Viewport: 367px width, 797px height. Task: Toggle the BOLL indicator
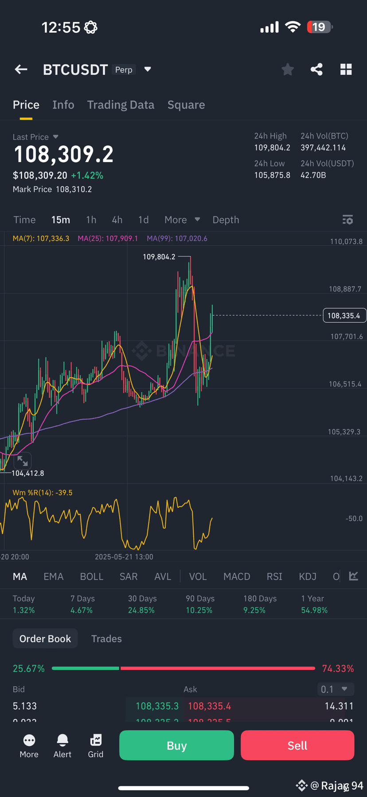[92, 576]
